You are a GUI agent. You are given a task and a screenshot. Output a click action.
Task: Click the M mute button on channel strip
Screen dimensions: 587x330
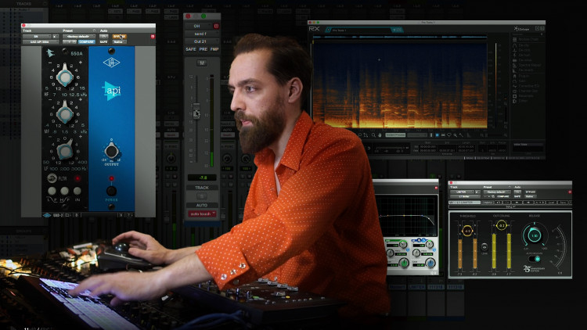coord(201,63)
